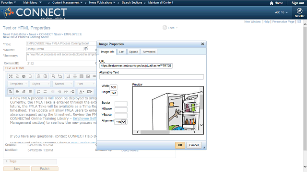This screenshot has width=307, height=172.
Task: Open the find magnifier tool
Action: click(x=53, y=76)
